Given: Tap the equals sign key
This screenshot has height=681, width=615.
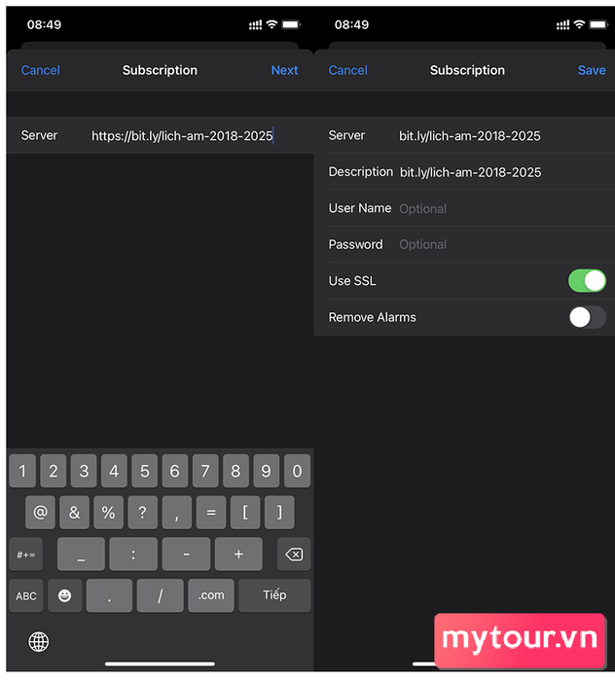Looking at the screenshot, I should (x=211, y=513).
